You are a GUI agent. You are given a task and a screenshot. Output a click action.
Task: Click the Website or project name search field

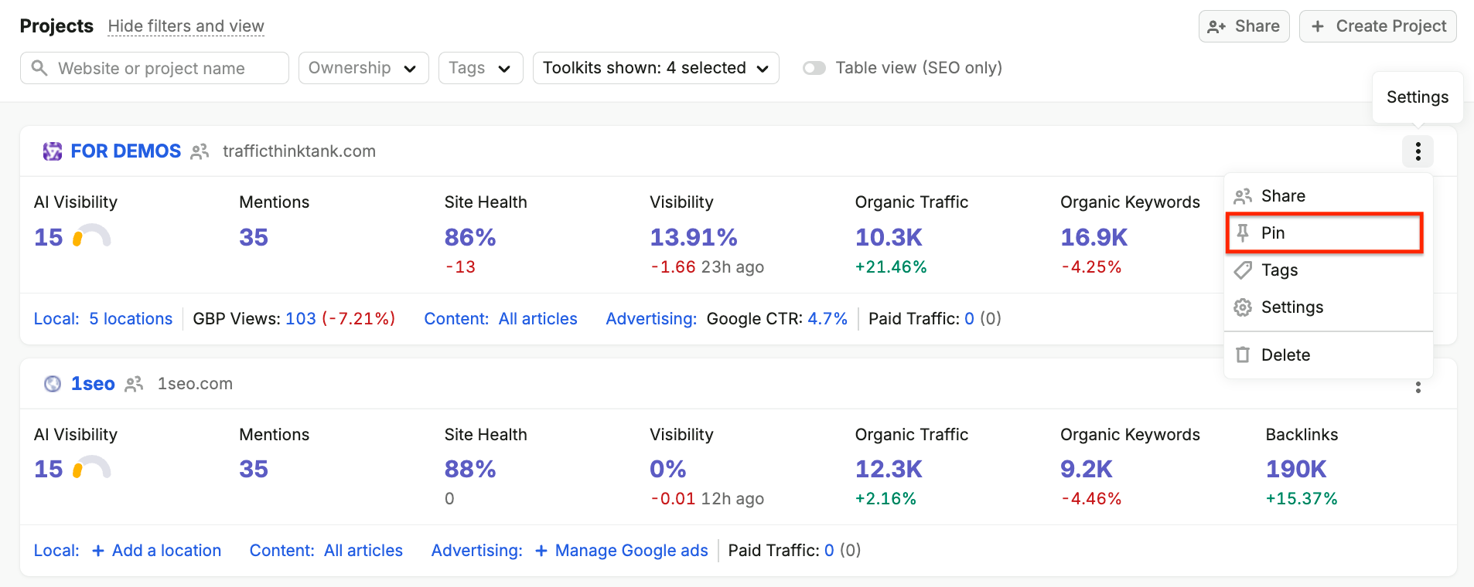point(155,68)
